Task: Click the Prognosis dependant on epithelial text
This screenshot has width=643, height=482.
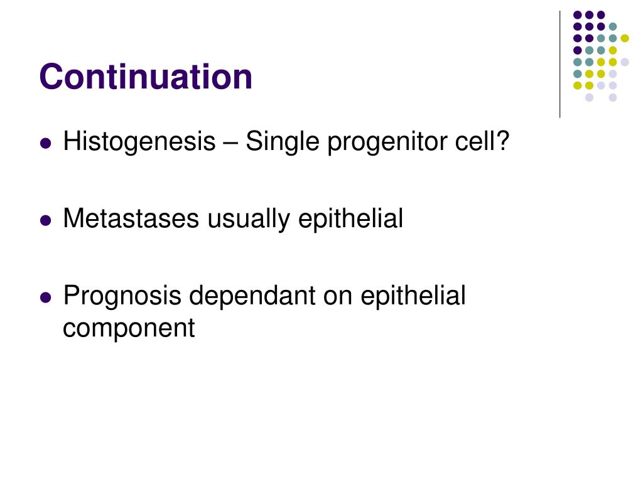Action: 264,296
